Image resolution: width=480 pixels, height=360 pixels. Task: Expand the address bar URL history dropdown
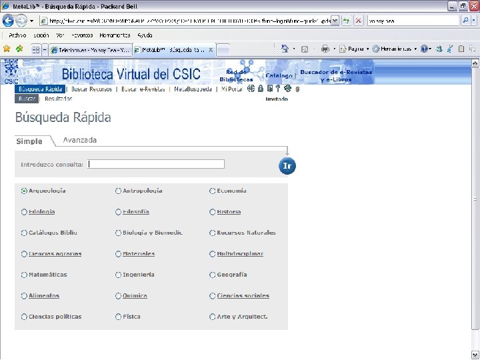click(335, 21)
